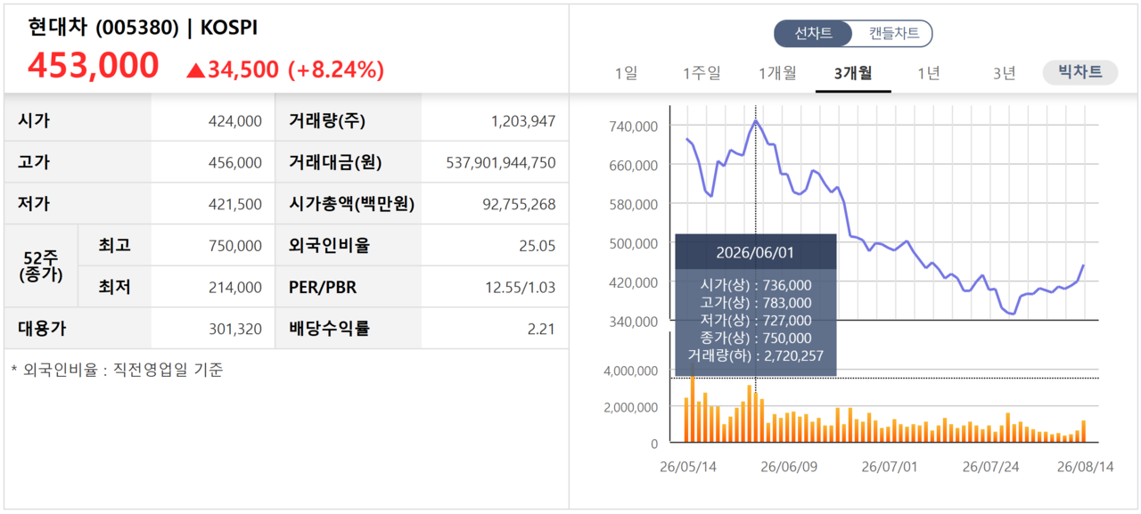
Task: Click the 외국인비율 label in table
Action: click(329, 245)
